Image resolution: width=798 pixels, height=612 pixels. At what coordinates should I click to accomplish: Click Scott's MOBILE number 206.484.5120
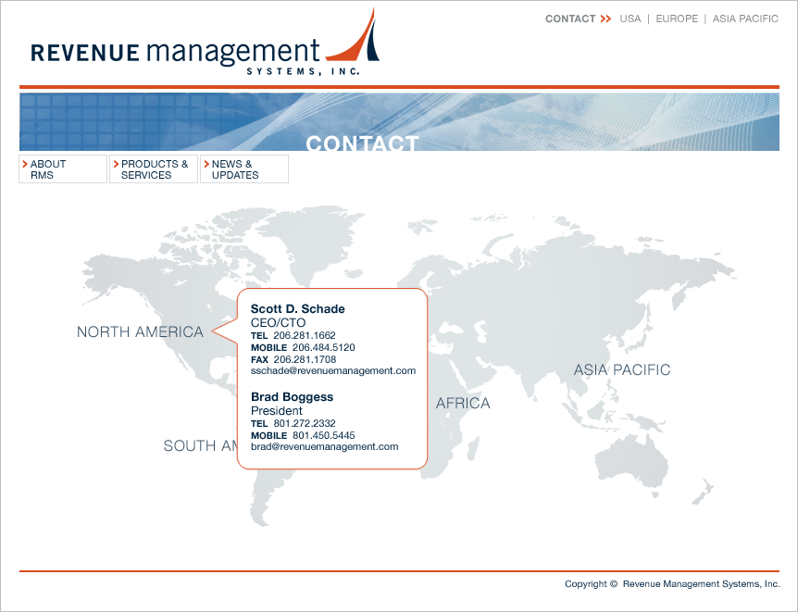click(324, 348)
